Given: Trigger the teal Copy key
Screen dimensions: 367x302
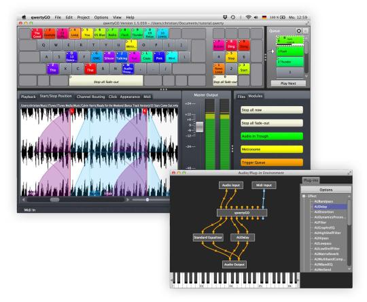Looking at the screenshot, I should 147,57.
